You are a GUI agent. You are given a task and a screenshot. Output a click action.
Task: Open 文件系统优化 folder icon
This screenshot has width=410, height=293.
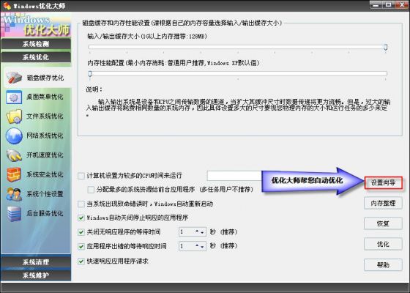[x=14, y=116]
